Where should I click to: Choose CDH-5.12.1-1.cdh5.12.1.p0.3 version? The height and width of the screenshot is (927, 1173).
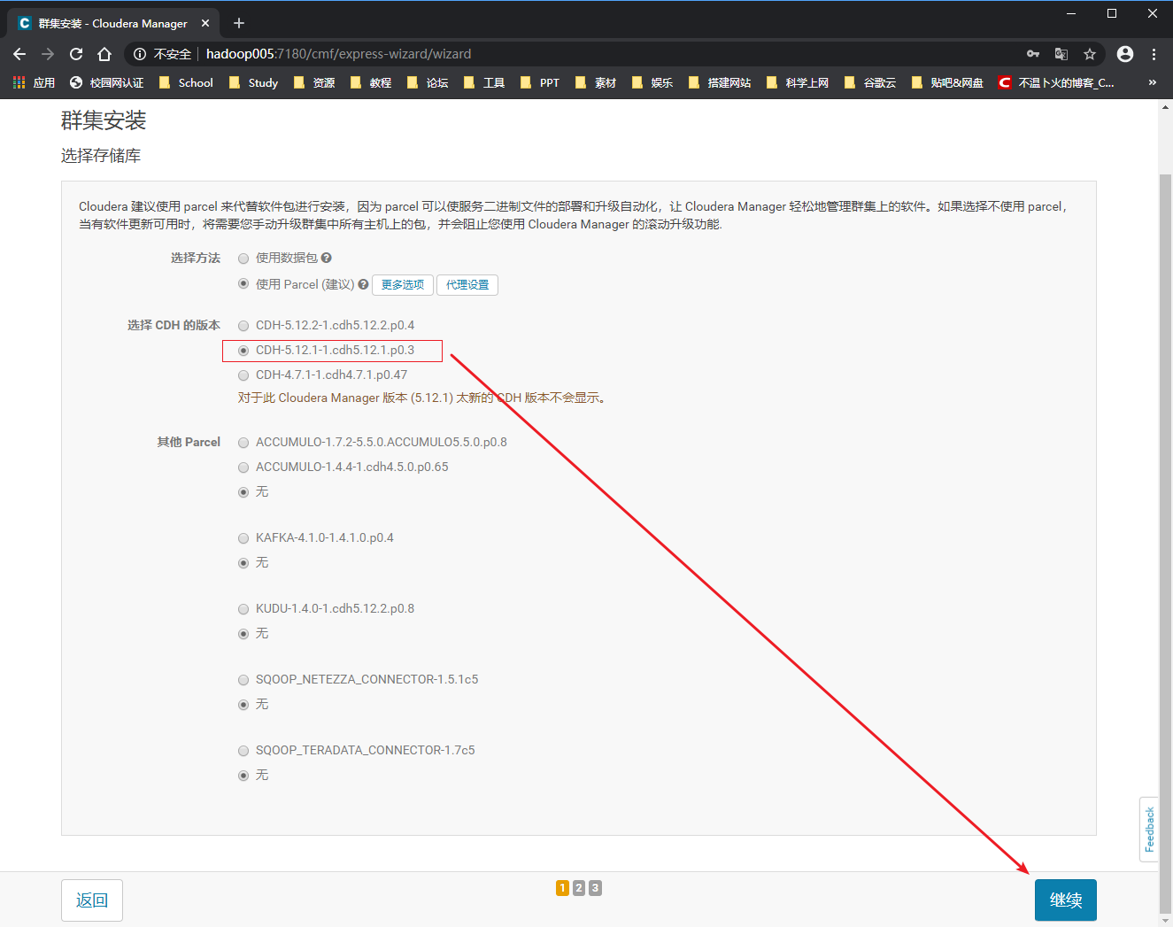pos(243,351)
